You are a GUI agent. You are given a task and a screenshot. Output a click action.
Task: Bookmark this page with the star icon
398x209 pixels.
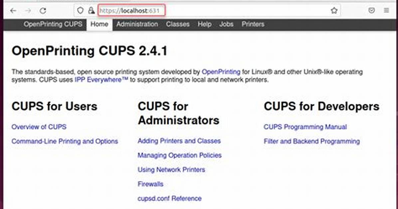(x=334, y=10)
